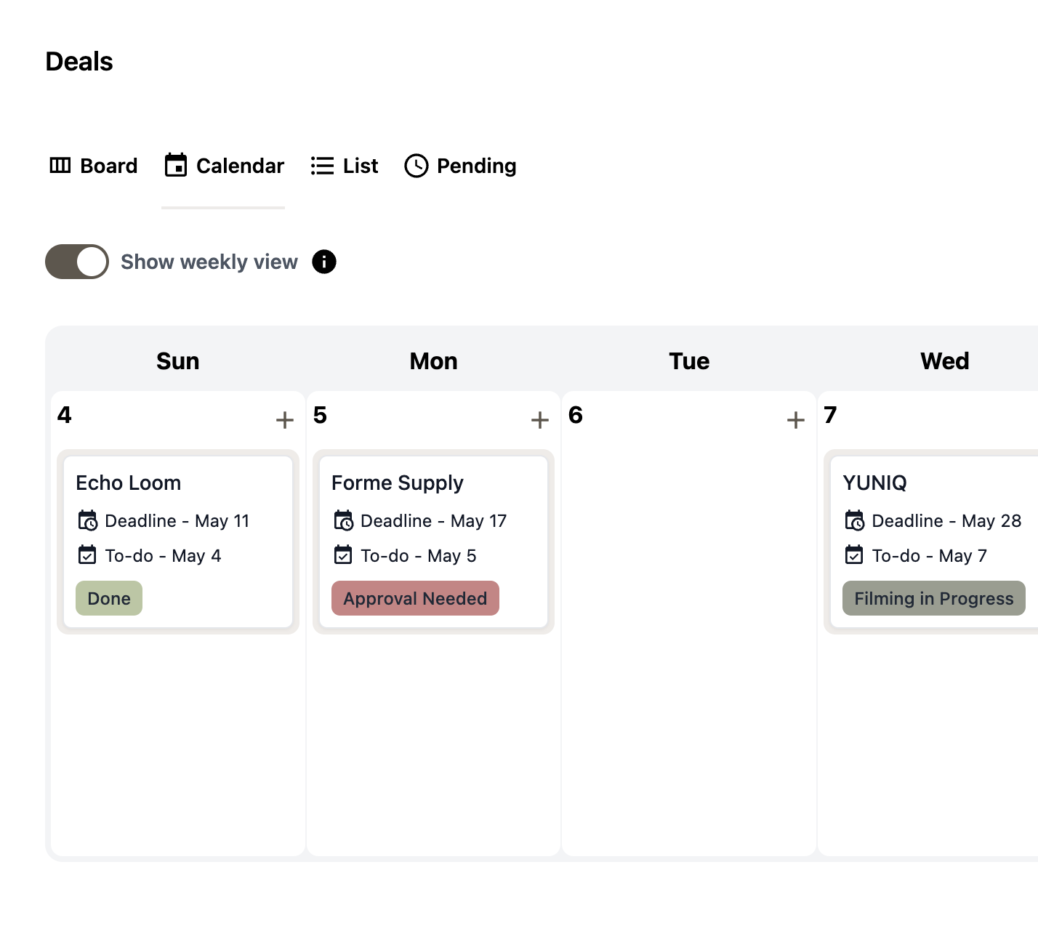
Task: Select the Calendar tab
Action: 224,166
